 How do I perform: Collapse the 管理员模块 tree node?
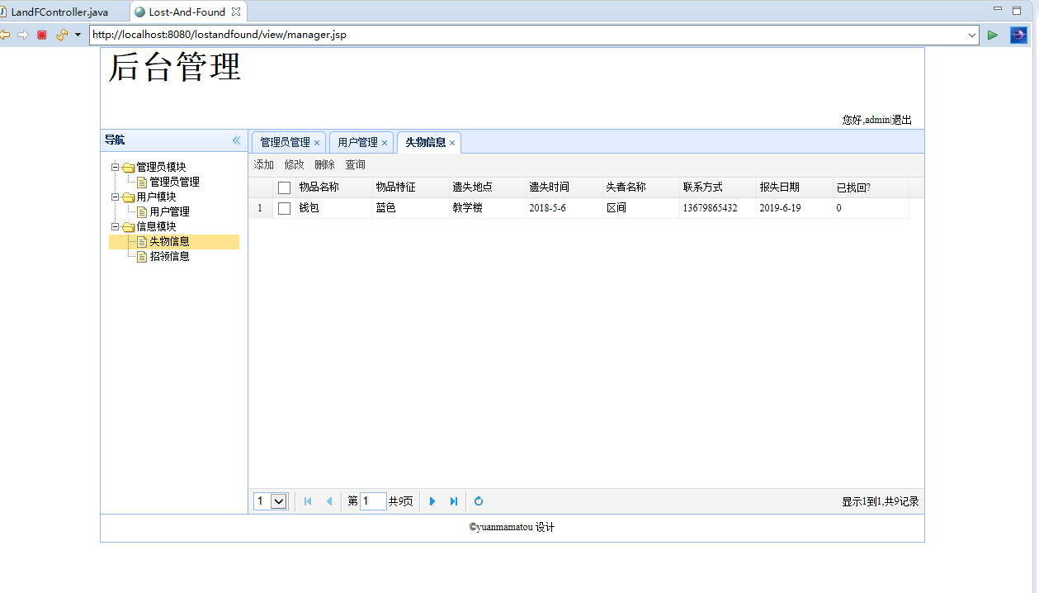[116, 167]
